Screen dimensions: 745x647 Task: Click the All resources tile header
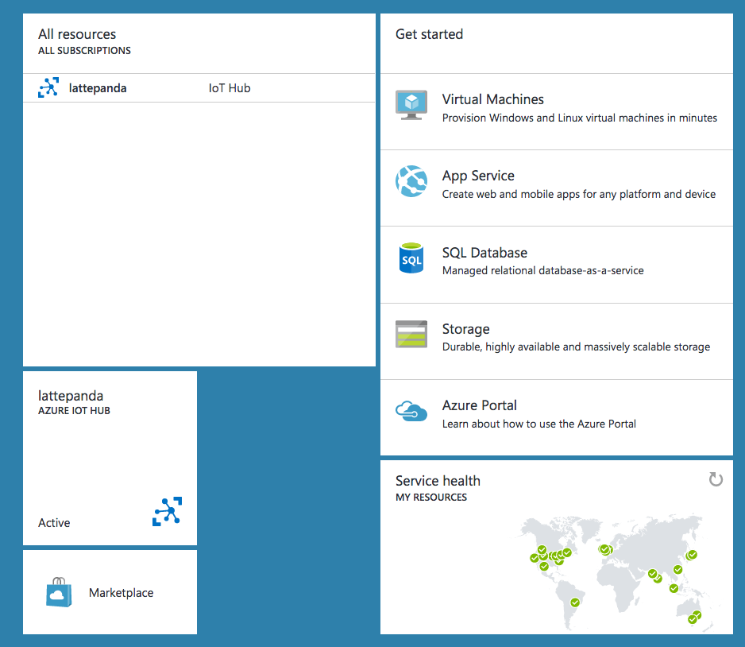[x=77, y=34]
